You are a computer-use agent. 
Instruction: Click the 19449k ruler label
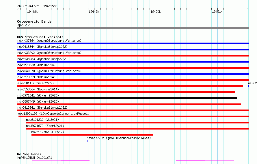(x=94, y=12)
